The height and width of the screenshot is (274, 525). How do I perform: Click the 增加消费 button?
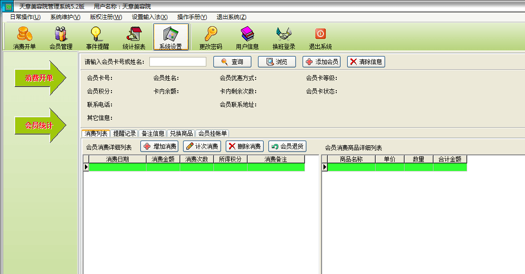pos(159,146)
